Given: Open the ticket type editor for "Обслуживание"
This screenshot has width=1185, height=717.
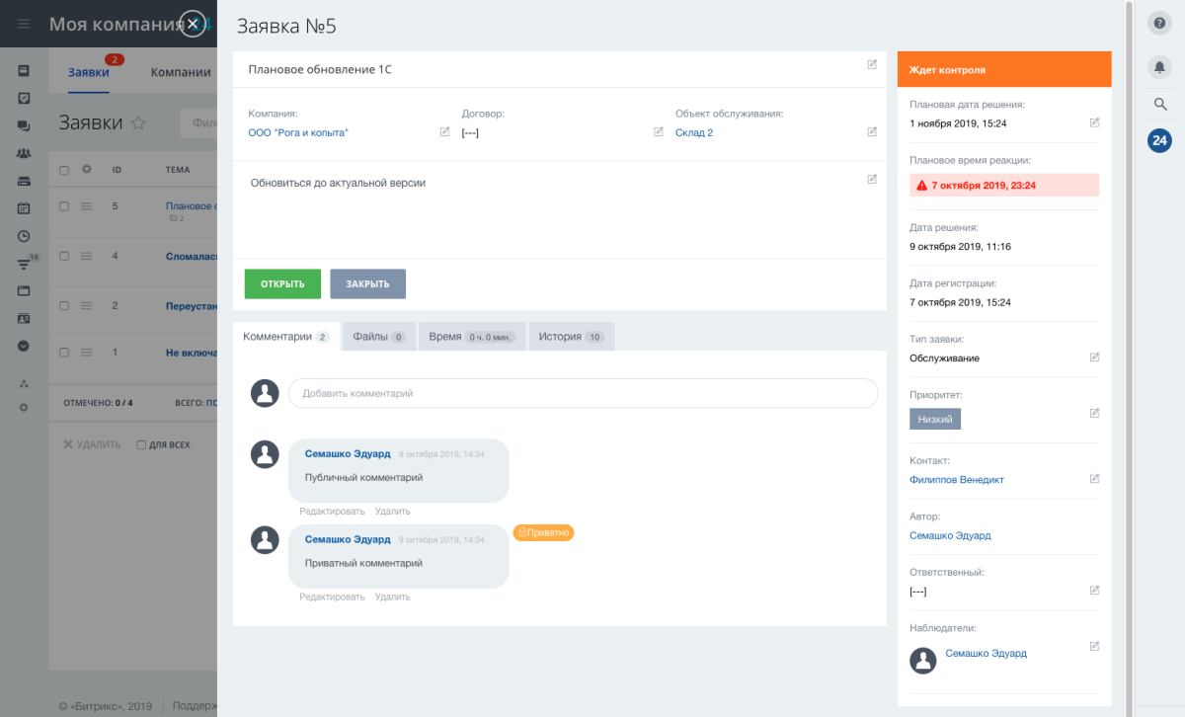Looking at the screenshot, I should 1094,358.
